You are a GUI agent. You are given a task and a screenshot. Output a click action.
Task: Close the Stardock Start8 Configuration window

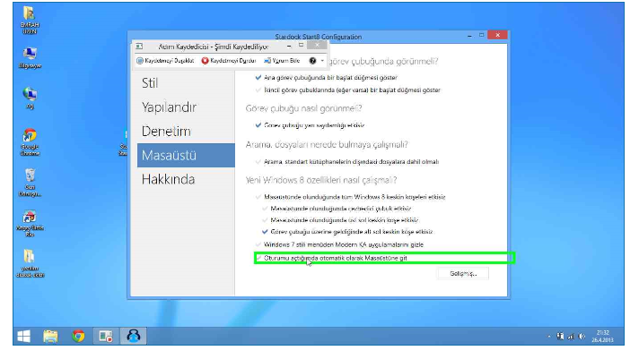pyautogui.click(x=497, y=36)
